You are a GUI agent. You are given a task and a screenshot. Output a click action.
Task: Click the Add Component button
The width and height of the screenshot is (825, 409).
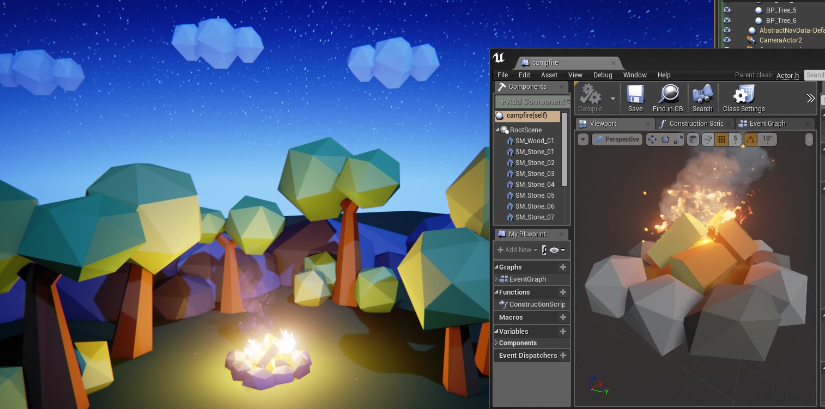pos(531,101)
